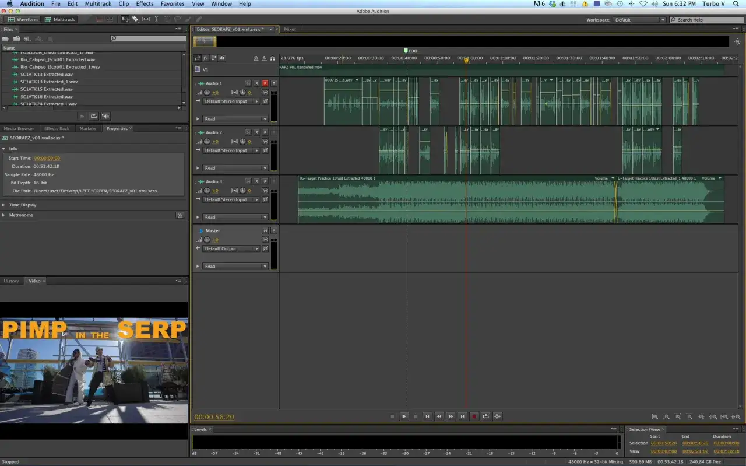Image resolution: width=746 pixels, height=466 pixels.
Task: Show the fx Effects view in editor
Action: (206, 58)
